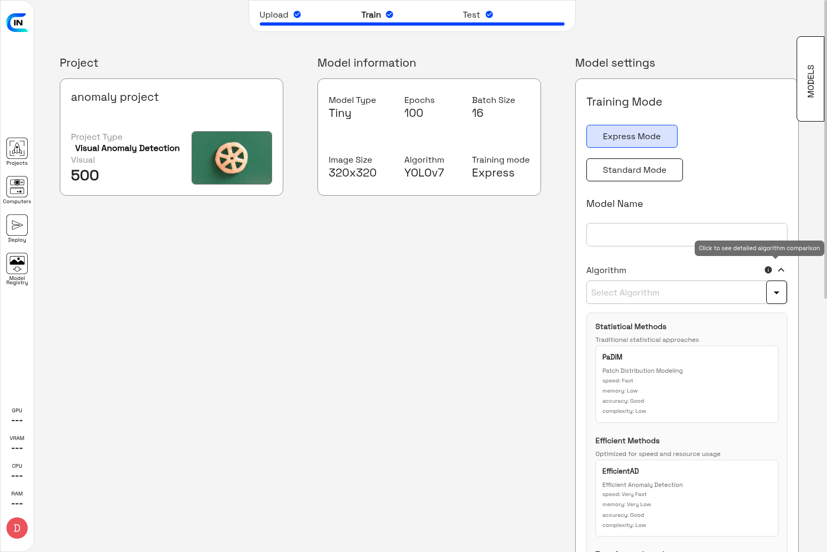Click the anomaly project thumbnail image
Screen dimensions: 827x552
pos(232,158)
